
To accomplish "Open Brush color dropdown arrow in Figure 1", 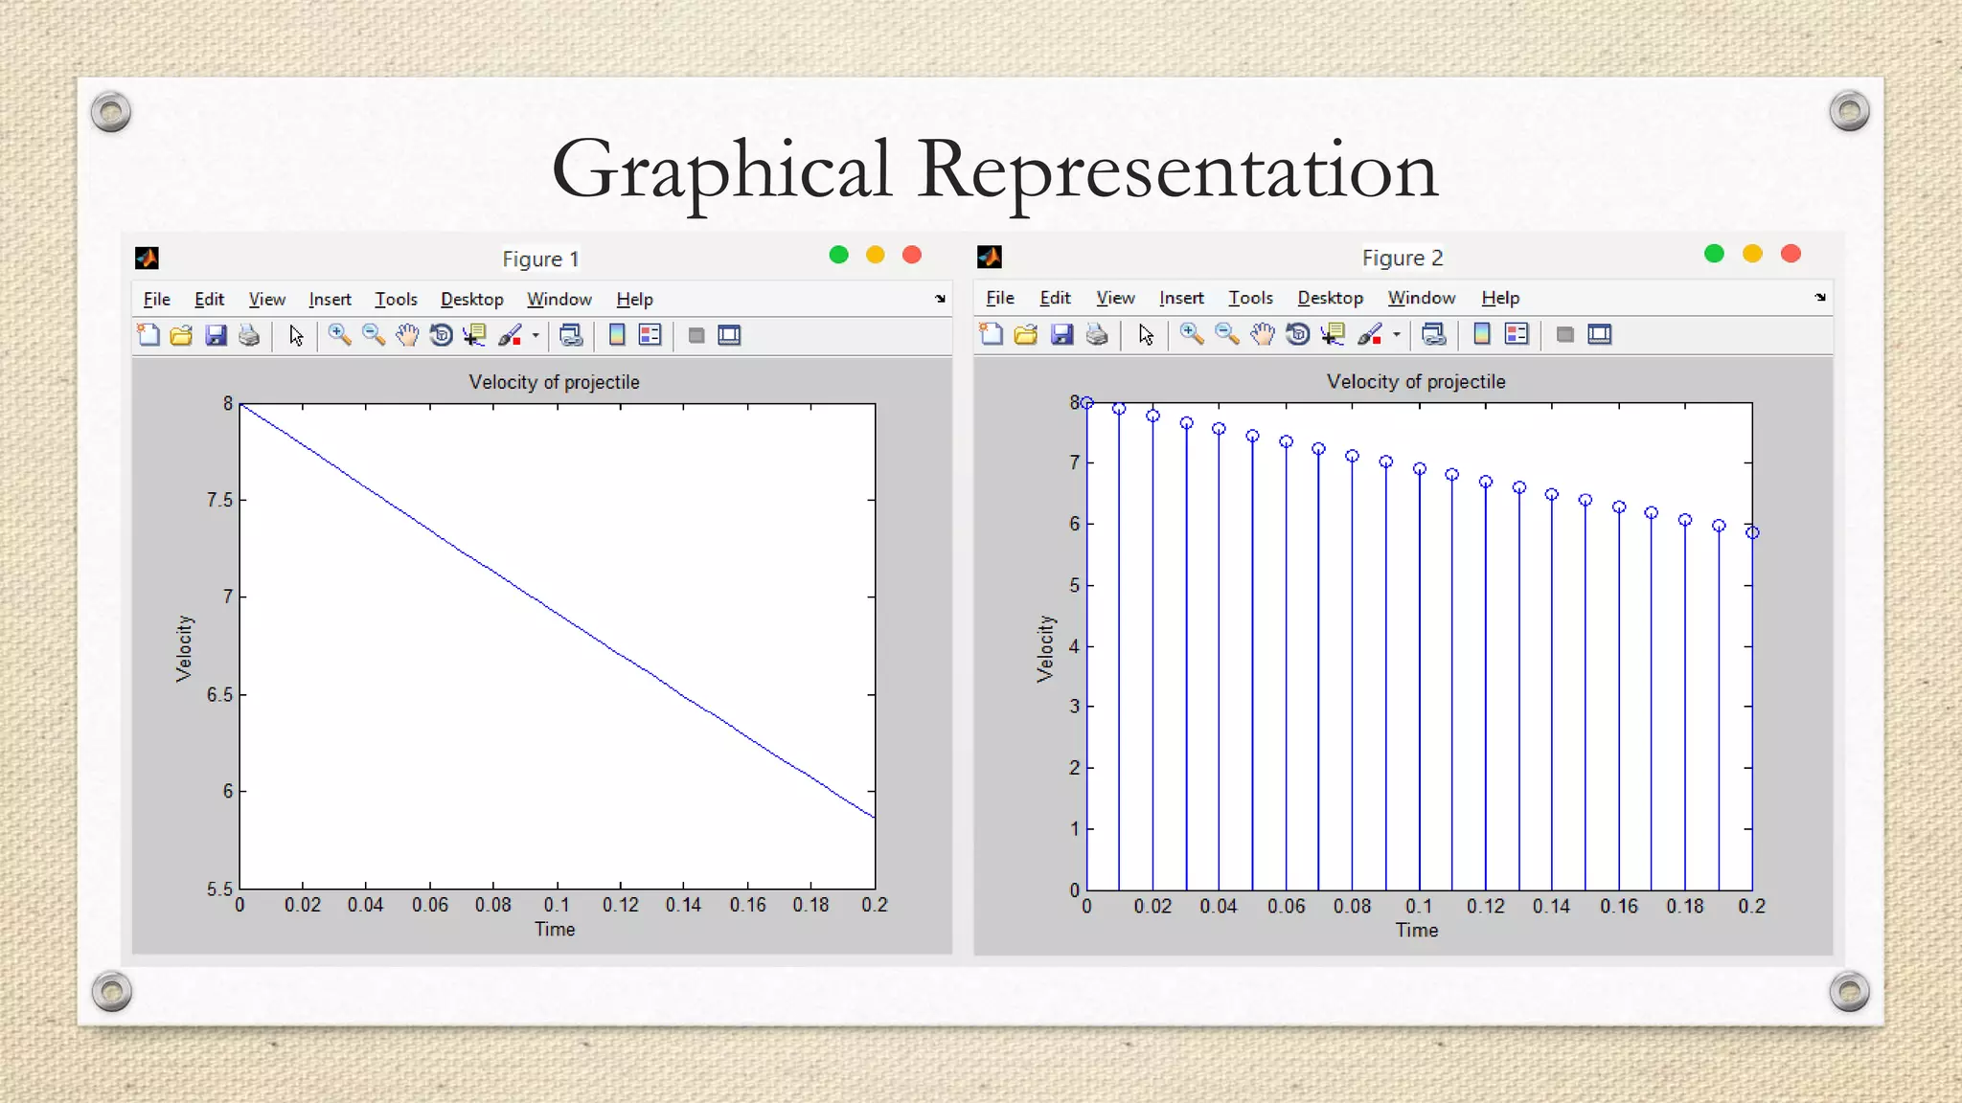I will point(536,335).
